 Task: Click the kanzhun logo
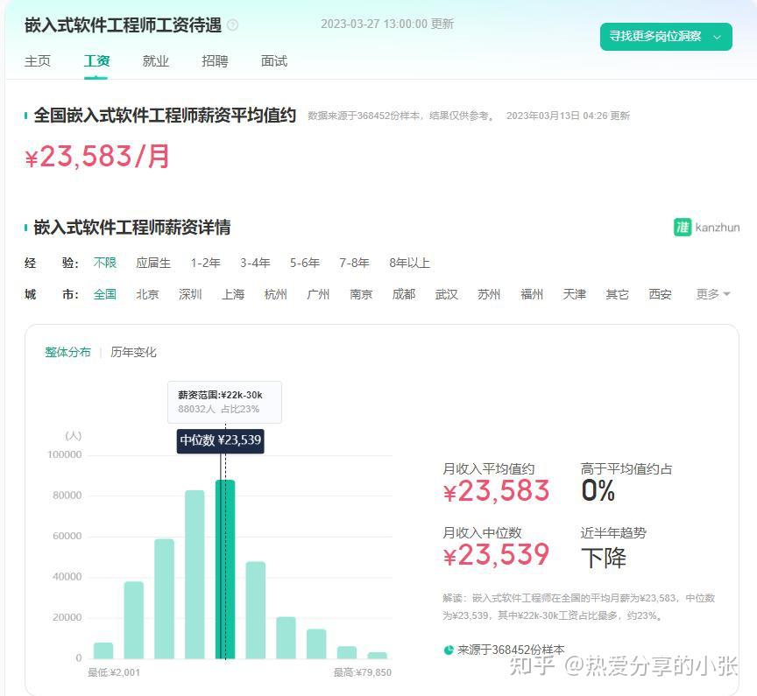click(x=705, y=226)
